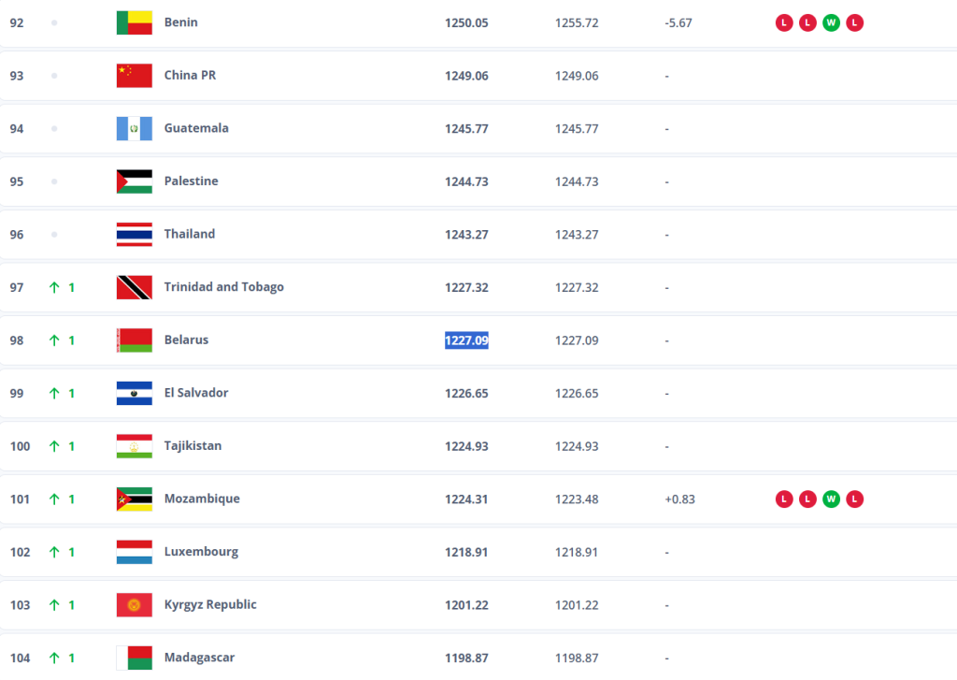Click the green W badge in Mozambique's row
Screen dimensions: 957x680
tap(831, 499)
